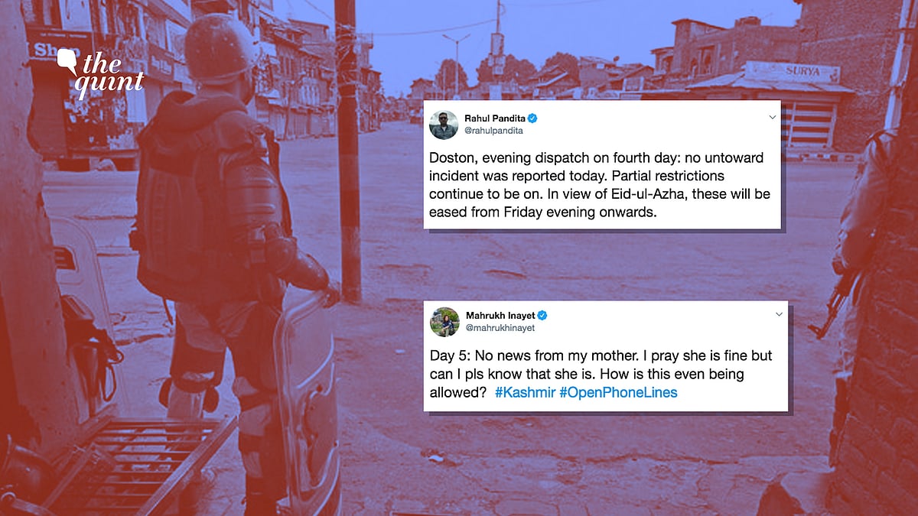Click The Quint speech-bubble logo icon

68,60
